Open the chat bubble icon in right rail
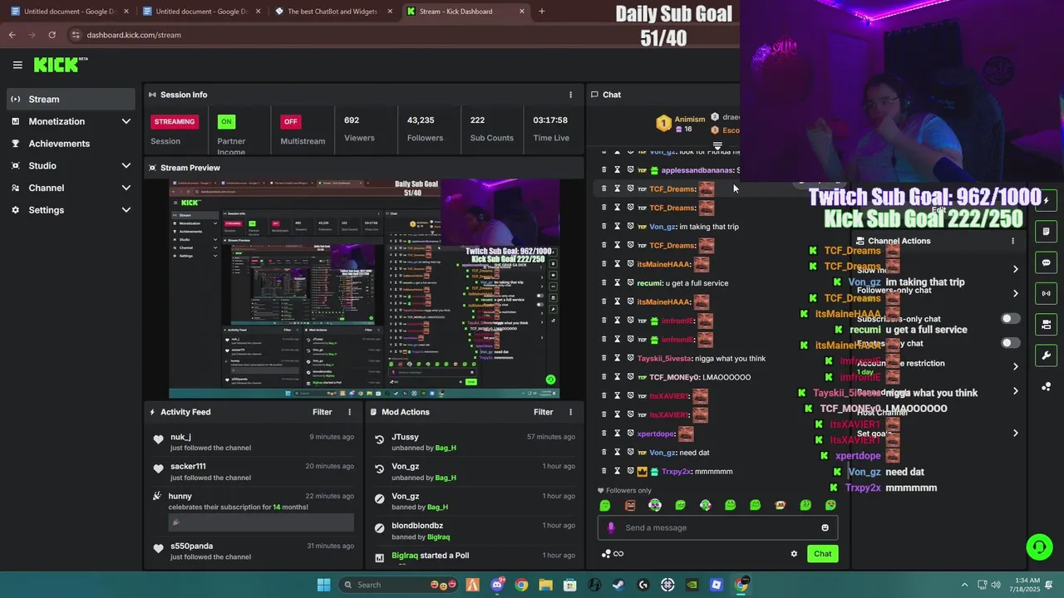1064x598 pixels. [x=1046, y=262]
